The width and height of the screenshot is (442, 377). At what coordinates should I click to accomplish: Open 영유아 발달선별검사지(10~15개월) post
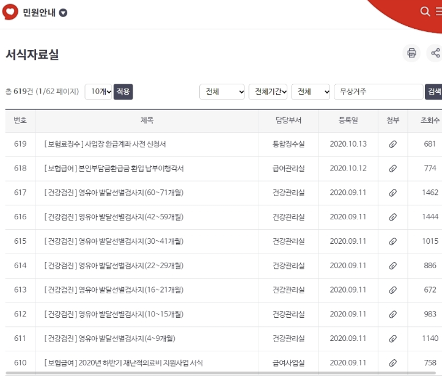[x=114, y=314]
